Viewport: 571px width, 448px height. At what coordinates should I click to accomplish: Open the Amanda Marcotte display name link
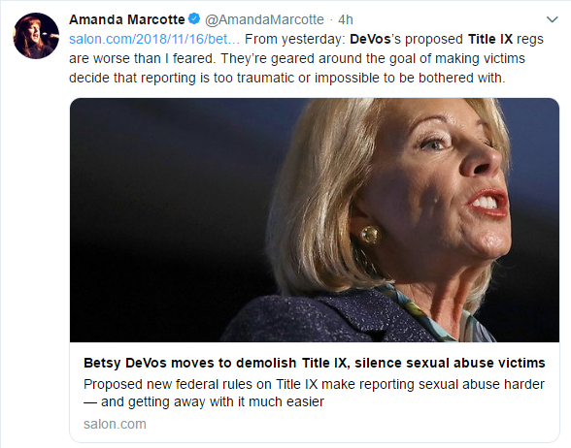[x=127, y=19]
